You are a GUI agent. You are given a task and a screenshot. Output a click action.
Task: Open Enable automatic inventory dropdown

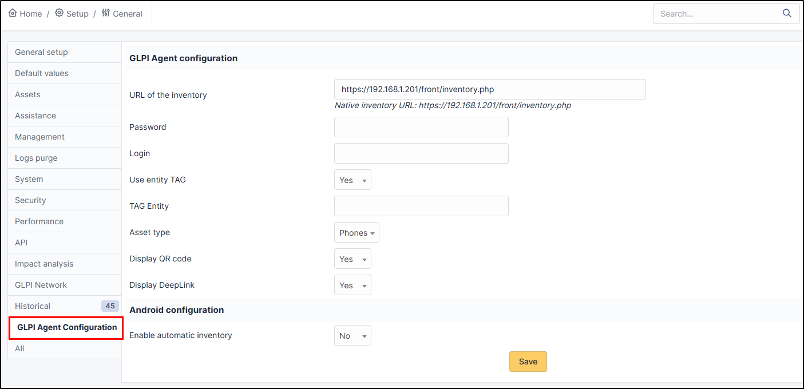tap(353, 336)
